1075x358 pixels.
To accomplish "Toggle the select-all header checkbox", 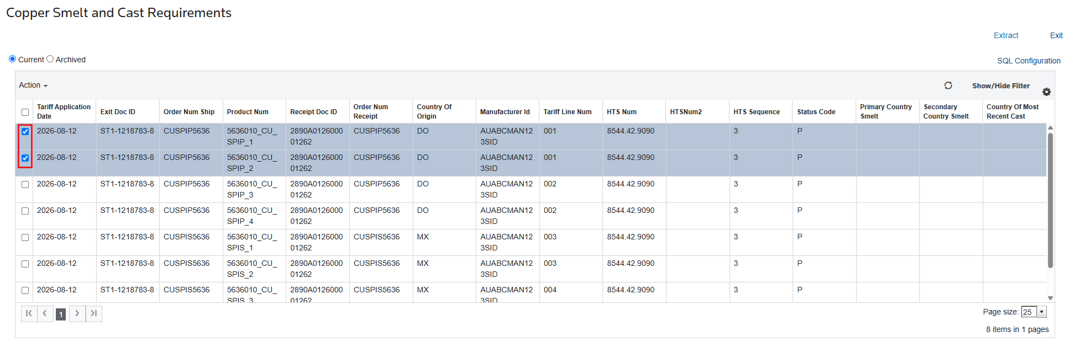I will click(x=25, y=112).
